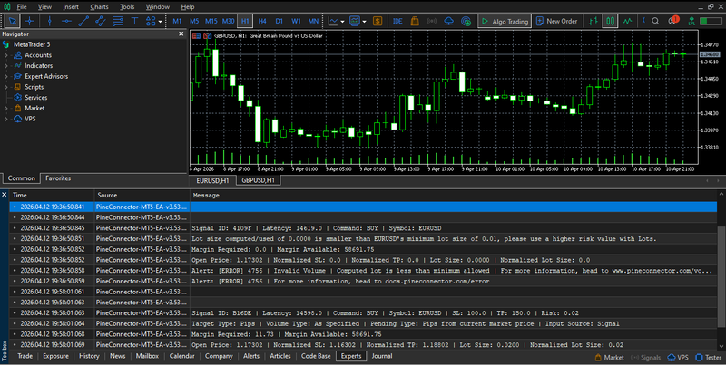Switch chart to candlesticks icon
Viewport: 726px width, 365px height.
pos(610,21)
